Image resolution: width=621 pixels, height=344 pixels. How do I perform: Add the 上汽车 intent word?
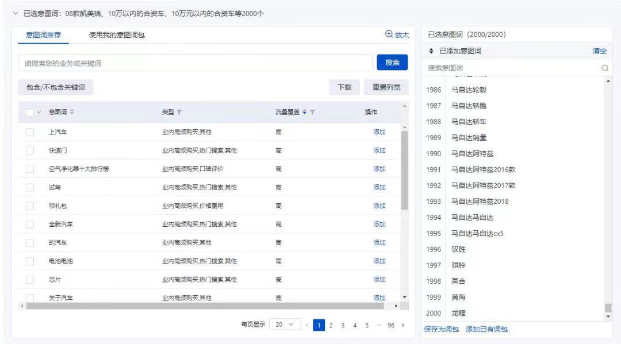(379, 132)
